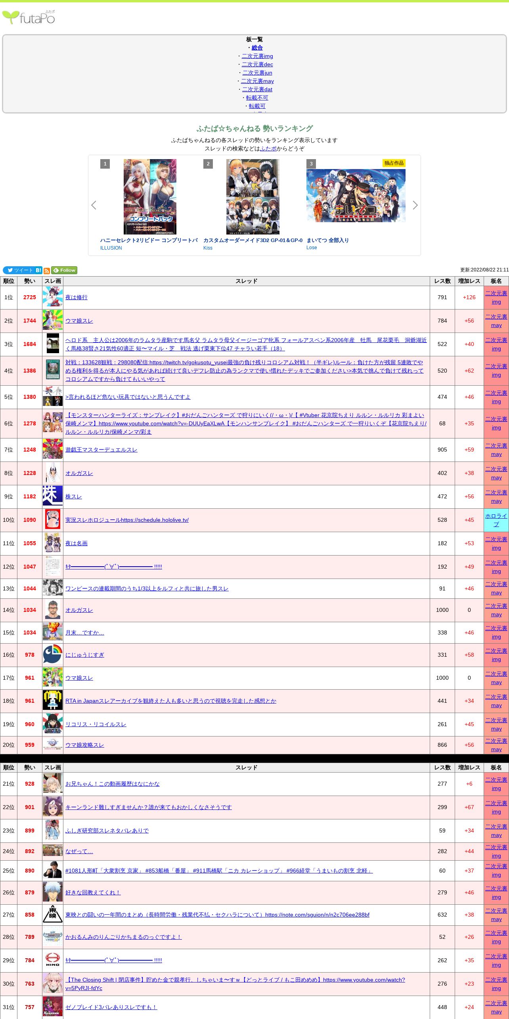Open the ホロライブ board name cell link
Viewport: 509px width, 1019px height.
coord(496,520)
